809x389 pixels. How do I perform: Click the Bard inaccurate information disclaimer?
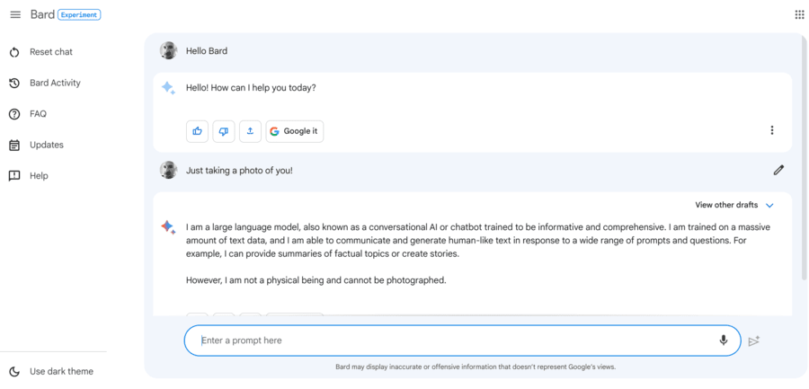pos(476,367)
